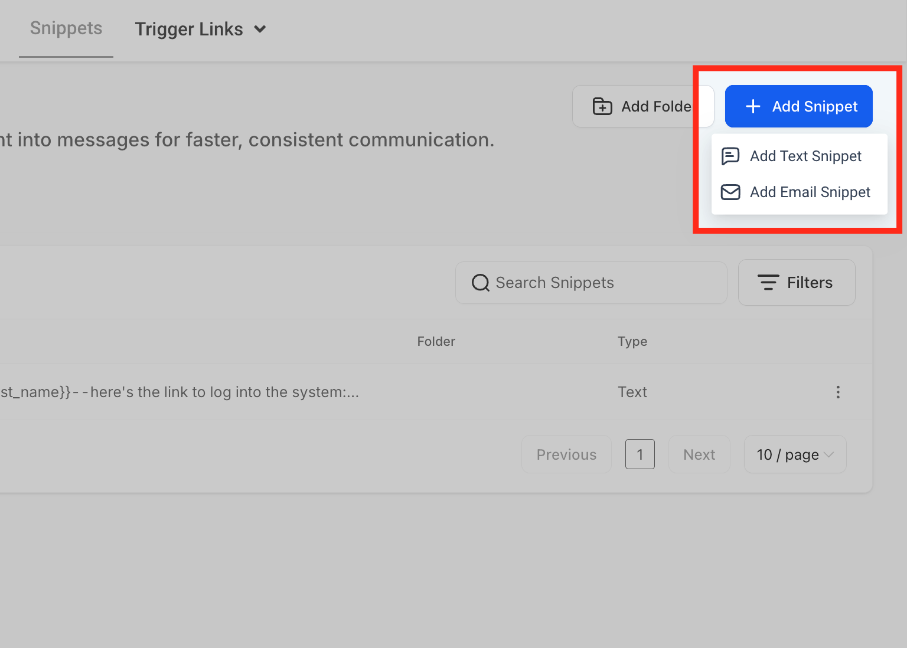This screenshot has width=907, height=648.
Task: Click the Folder column header
Action: tap(436, 342)
